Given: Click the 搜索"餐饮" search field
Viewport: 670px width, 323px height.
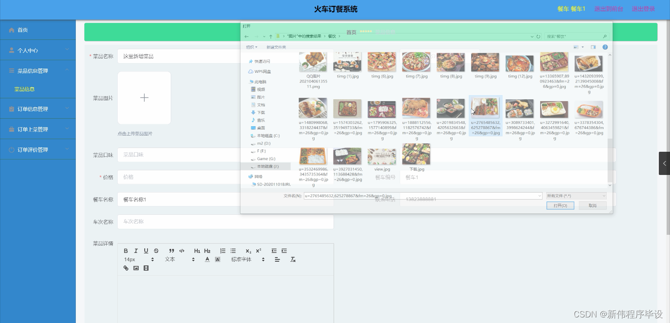Looking at the screenshot, I should coord(576,36).
